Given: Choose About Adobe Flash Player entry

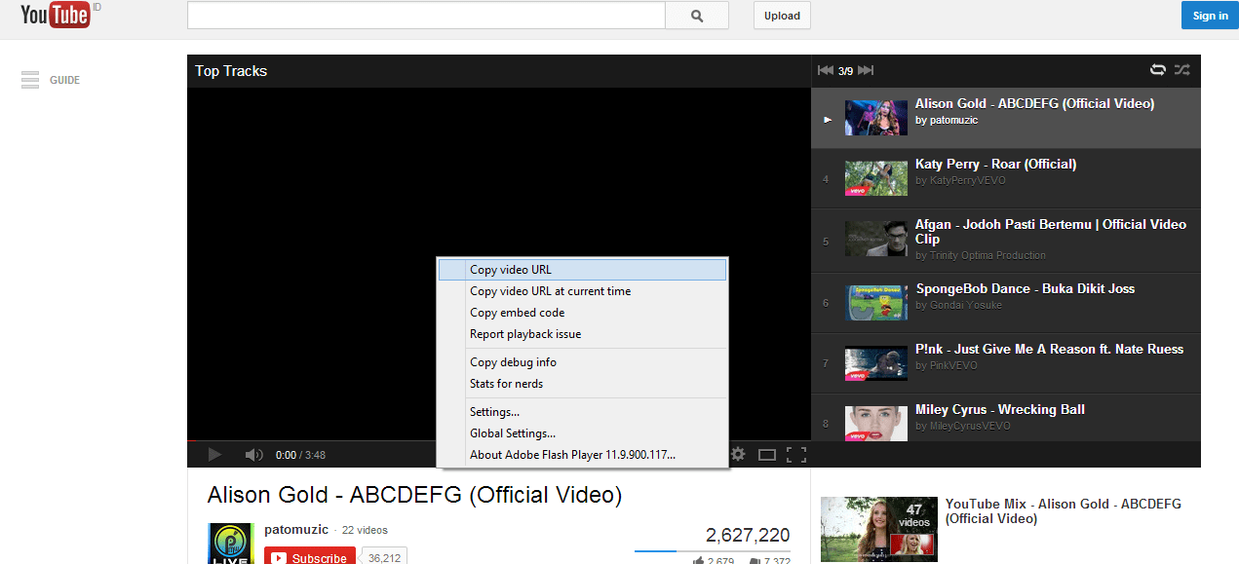Looking at the screenshot, I should coord(582,455).
